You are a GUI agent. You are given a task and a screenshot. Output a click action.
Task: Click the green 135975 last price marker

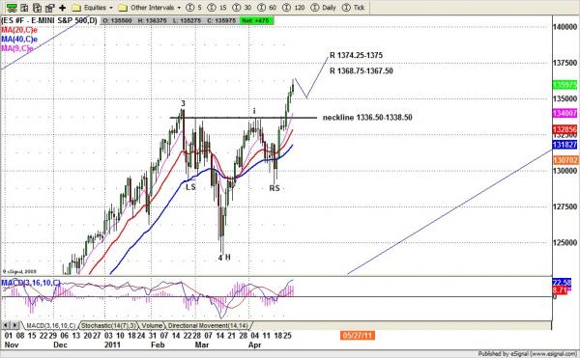565,85
